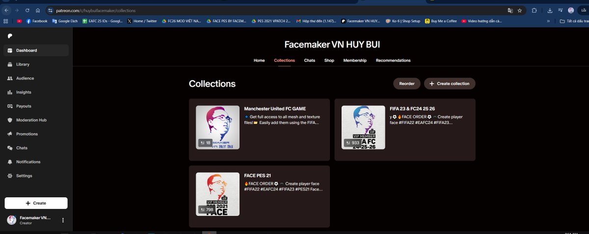Viewport: 589px width, 234px height.
Task: Click the 18 posts count badge
Action: (x=205, y=143)
